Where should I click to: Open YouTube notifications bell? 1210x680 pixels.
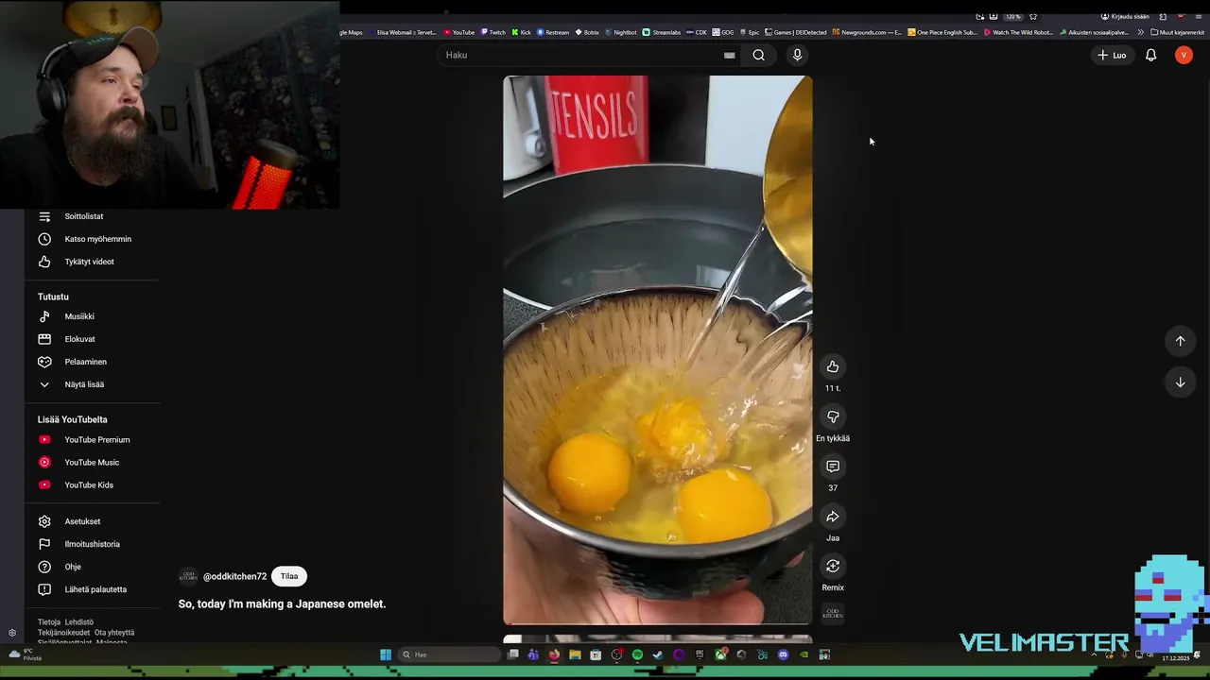(1150, 55)
